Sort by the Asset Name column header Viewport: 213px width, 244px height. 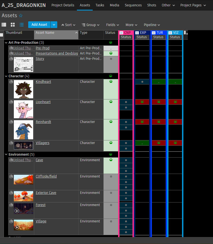point(56,35)
